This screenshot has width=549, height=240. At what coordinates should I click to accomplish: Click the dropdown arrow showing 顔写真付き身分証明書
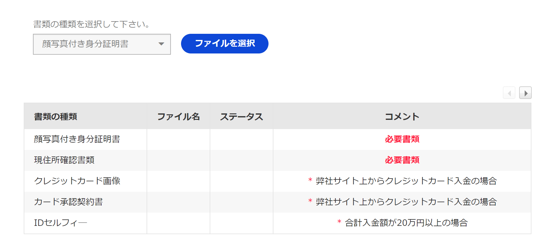[x=161, y=44]
